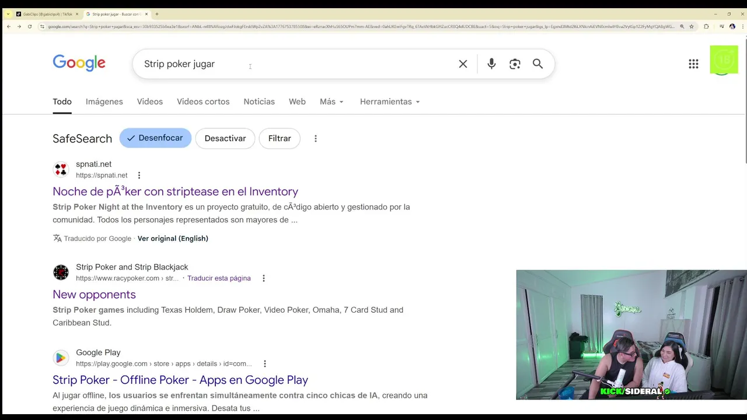Start voice search with microphone icon
747x420 pixels.
(x=491, y=64)
